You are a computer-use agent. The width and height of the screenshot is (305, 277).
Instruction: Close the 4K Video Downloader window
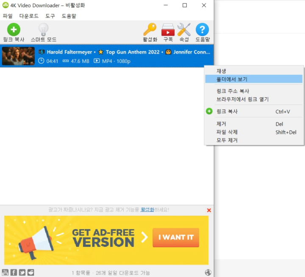pos(204,5)
